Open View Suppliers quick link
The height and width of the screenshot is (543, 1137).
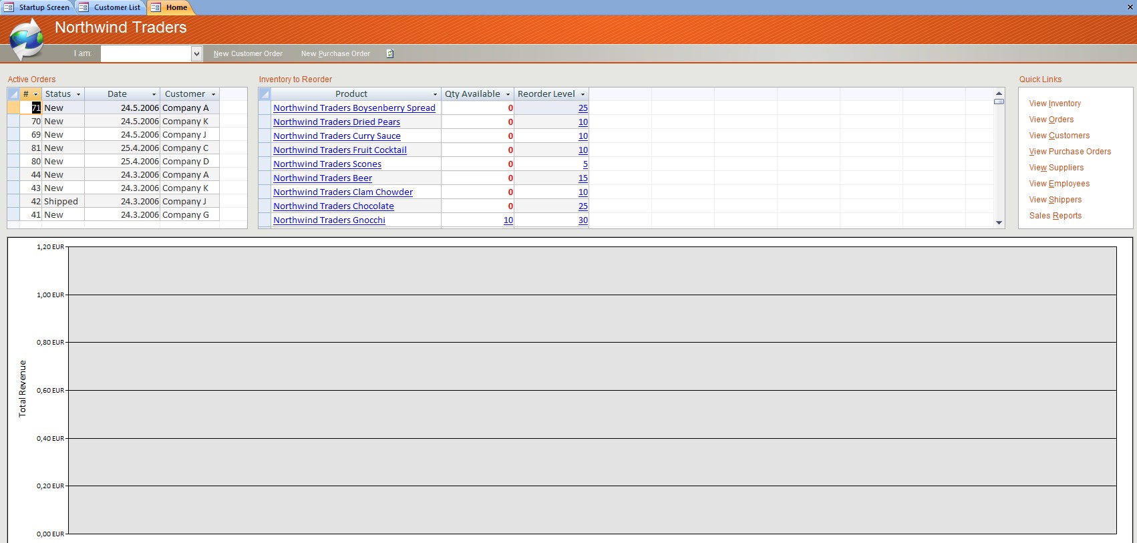coord(1056,168)
